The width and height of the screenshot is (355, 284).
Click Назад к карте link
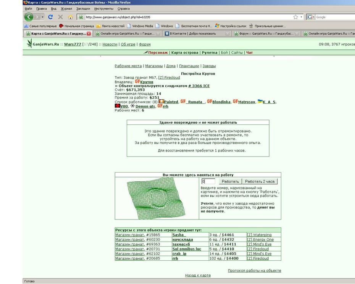[198, 275]
